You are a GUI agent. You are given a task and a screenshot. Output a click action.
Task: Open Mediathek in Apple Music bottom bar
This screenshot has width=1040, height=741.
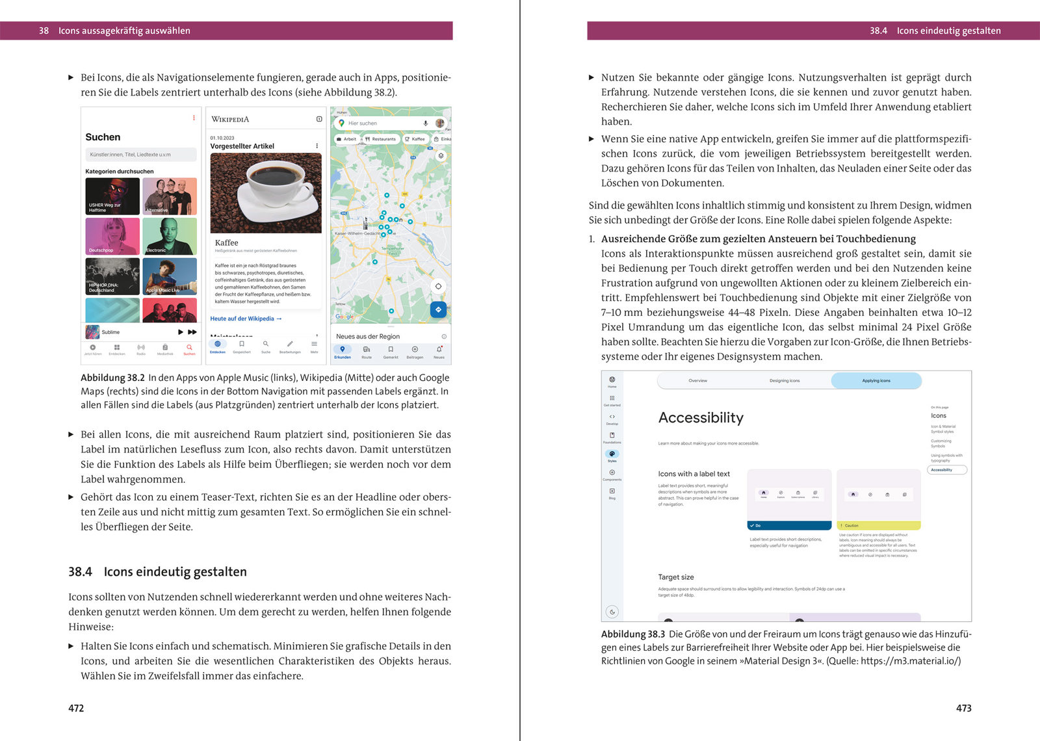point(165,350)
